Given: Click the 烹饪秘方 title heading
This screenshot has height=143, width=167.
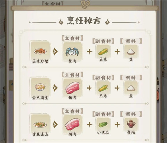Looking at the screenshot, I should [x=83, y=21].
